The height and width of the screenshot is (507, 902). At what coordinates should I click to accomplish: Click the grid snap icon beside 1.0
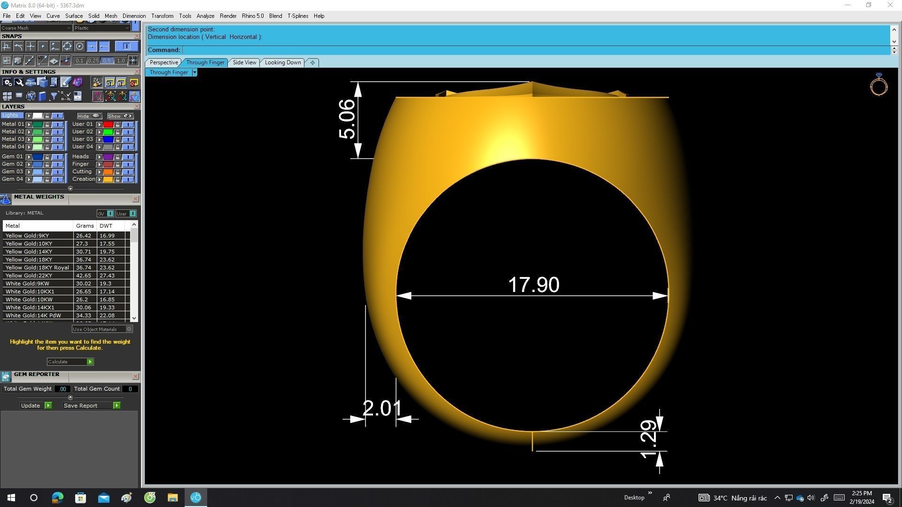pyautogui.click(x=133, y=60)
